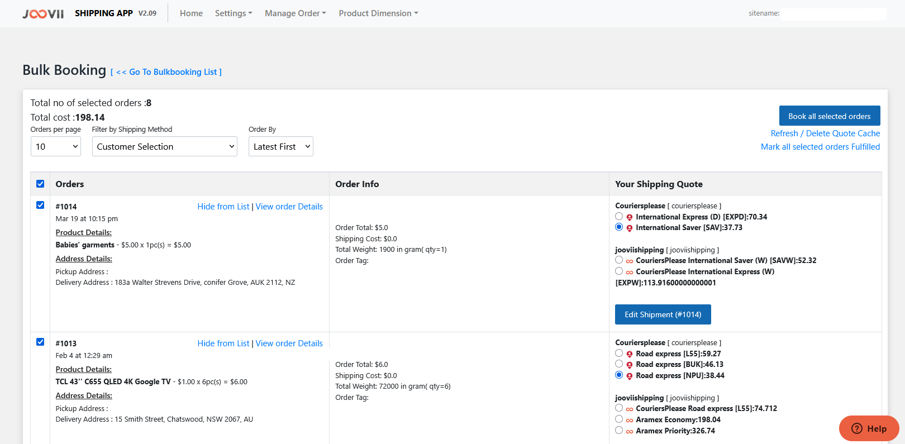Image resolution: width=905 pixels, height=444 pixels.
Task: Click Book all selected orders button
Action: click(830, 116)
